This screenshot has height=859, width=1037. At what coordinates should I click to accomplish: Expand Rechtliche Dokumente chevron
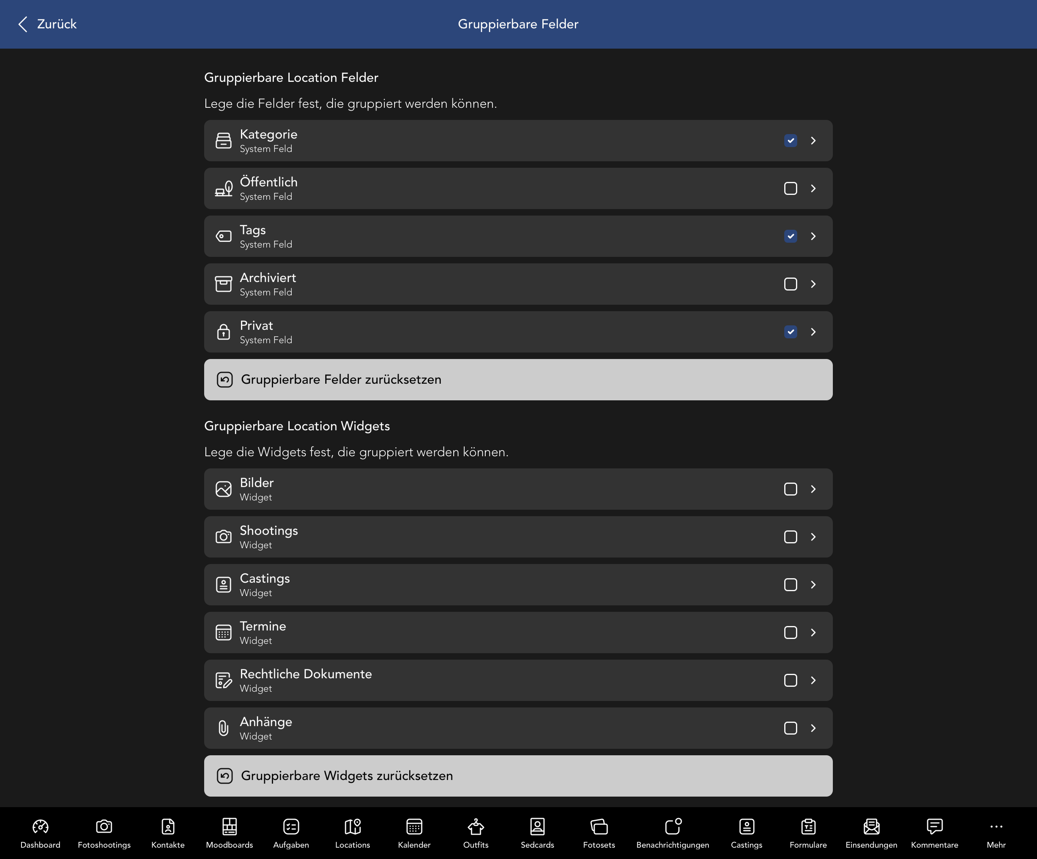point(813,680)
